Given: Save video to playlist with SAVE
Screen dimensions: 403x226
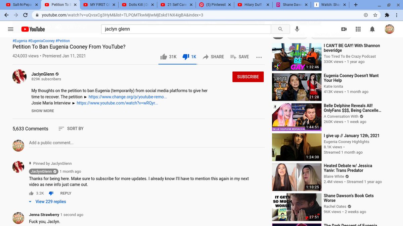Looking at the screenshot, I should point(239,57).
